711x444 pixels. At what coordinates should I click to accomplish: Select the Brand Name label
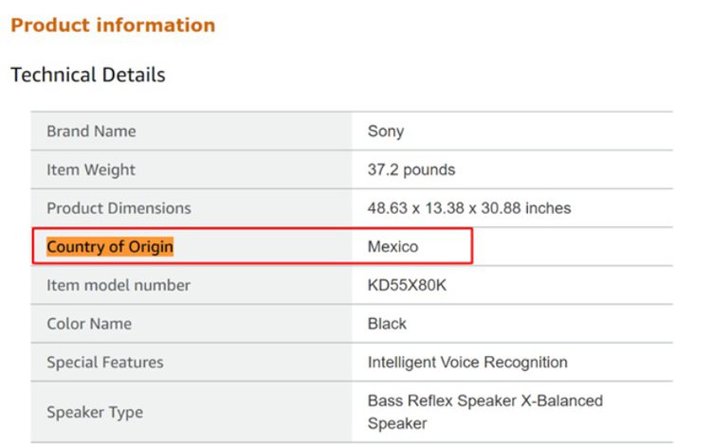click(91, 132)
